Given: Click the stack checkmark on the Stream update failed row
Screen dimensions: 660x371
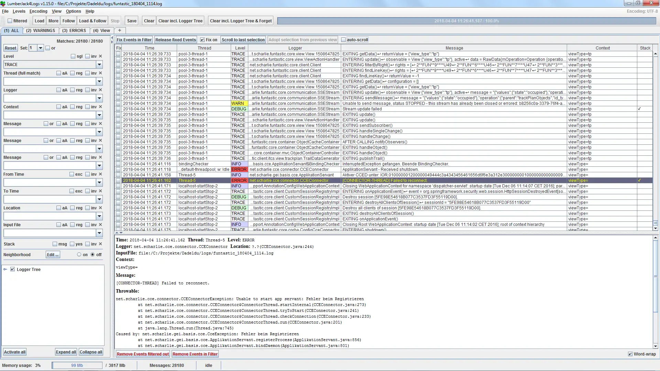Looking at the screenshot, I should point(639,109).
